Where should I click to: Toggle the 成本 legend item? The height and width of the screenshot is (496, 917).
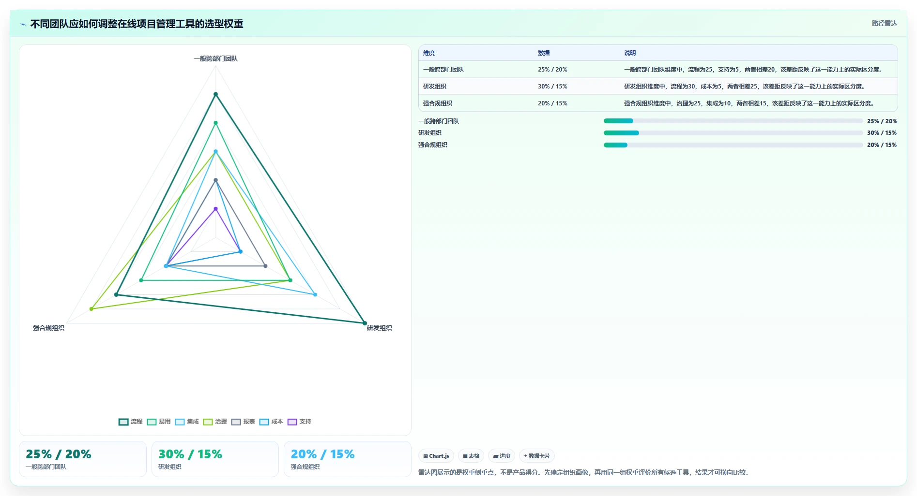[271, 422]
